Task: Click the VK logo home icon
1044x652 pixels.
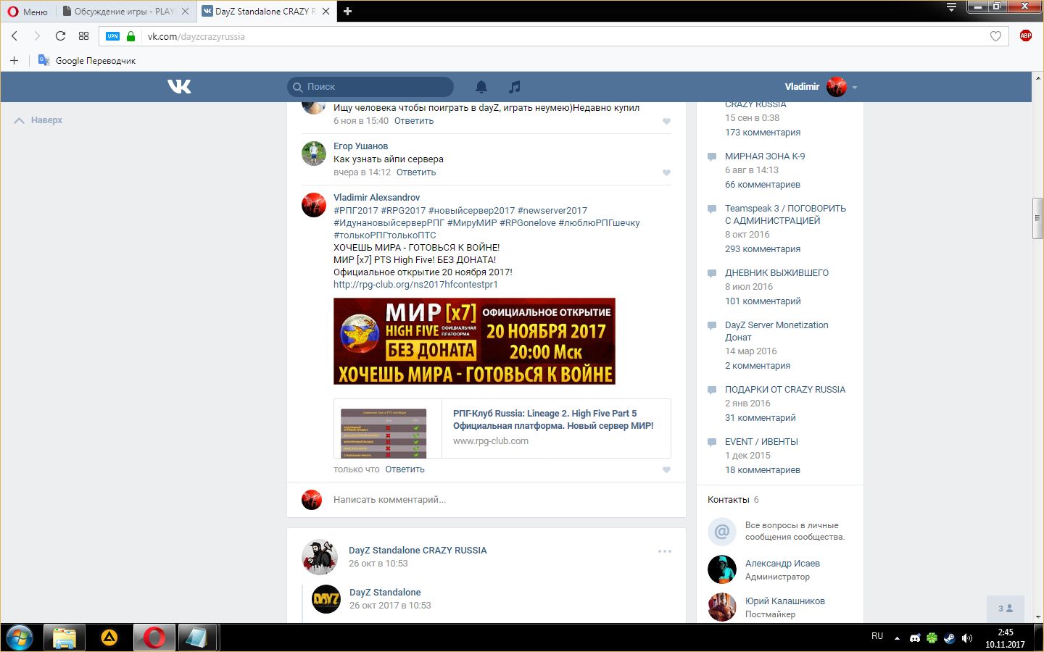Action: pyautogui.click(x=179, y=87)
